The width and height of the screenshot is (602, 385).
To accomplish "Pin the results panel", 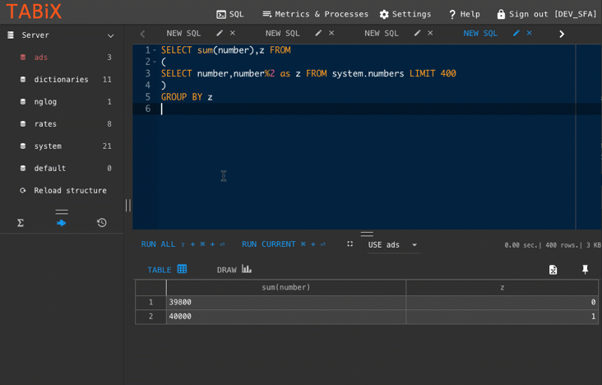I will (x=586, y=270).
